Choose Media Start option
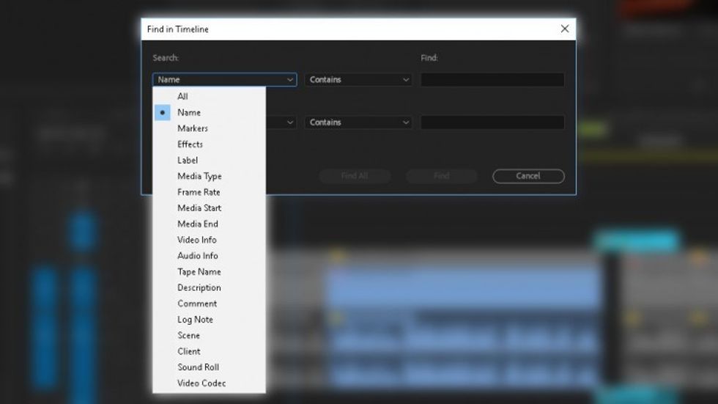 click(209, 208)
